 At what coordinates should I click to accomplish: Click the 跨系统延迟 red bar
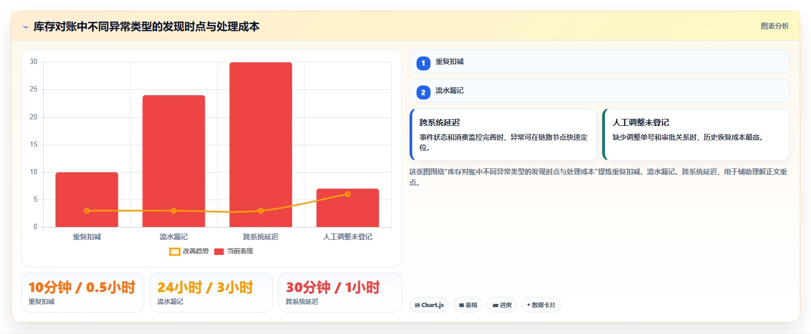click(x=260, y=145)
